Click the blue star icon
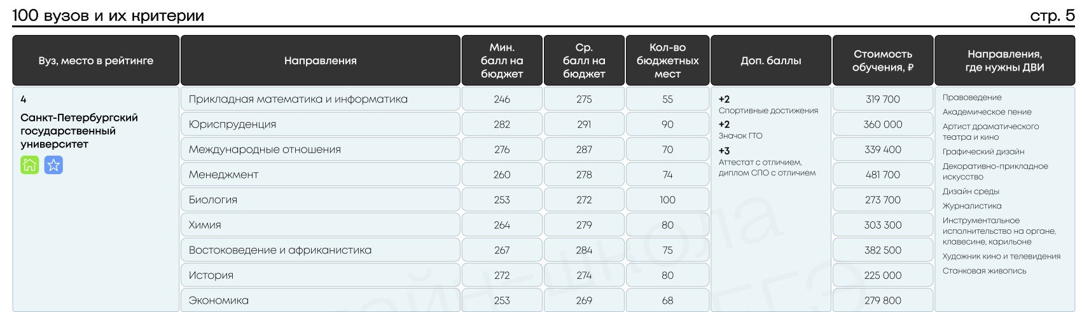 click(x=53, y=165)
